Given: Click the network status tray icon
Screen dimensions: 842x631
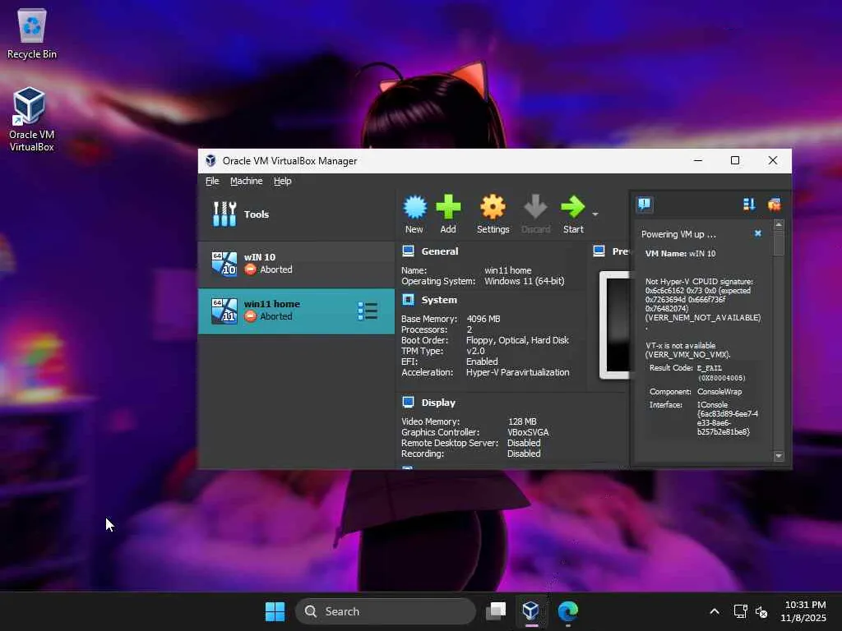Looking at the screenshot, I should click(x=741, y=611).
